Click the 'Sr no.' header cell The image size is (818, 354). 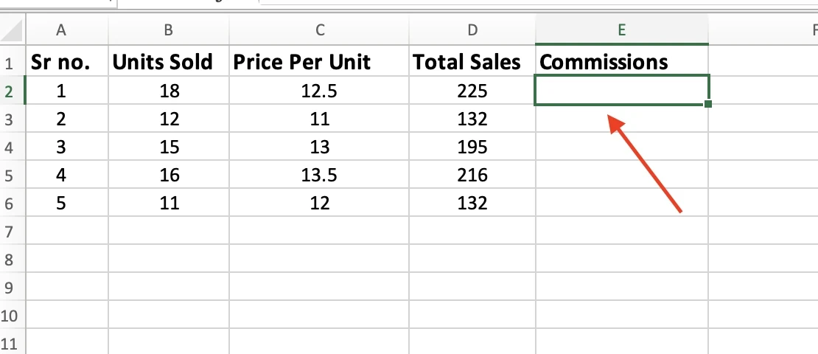(x=67, y=62)
